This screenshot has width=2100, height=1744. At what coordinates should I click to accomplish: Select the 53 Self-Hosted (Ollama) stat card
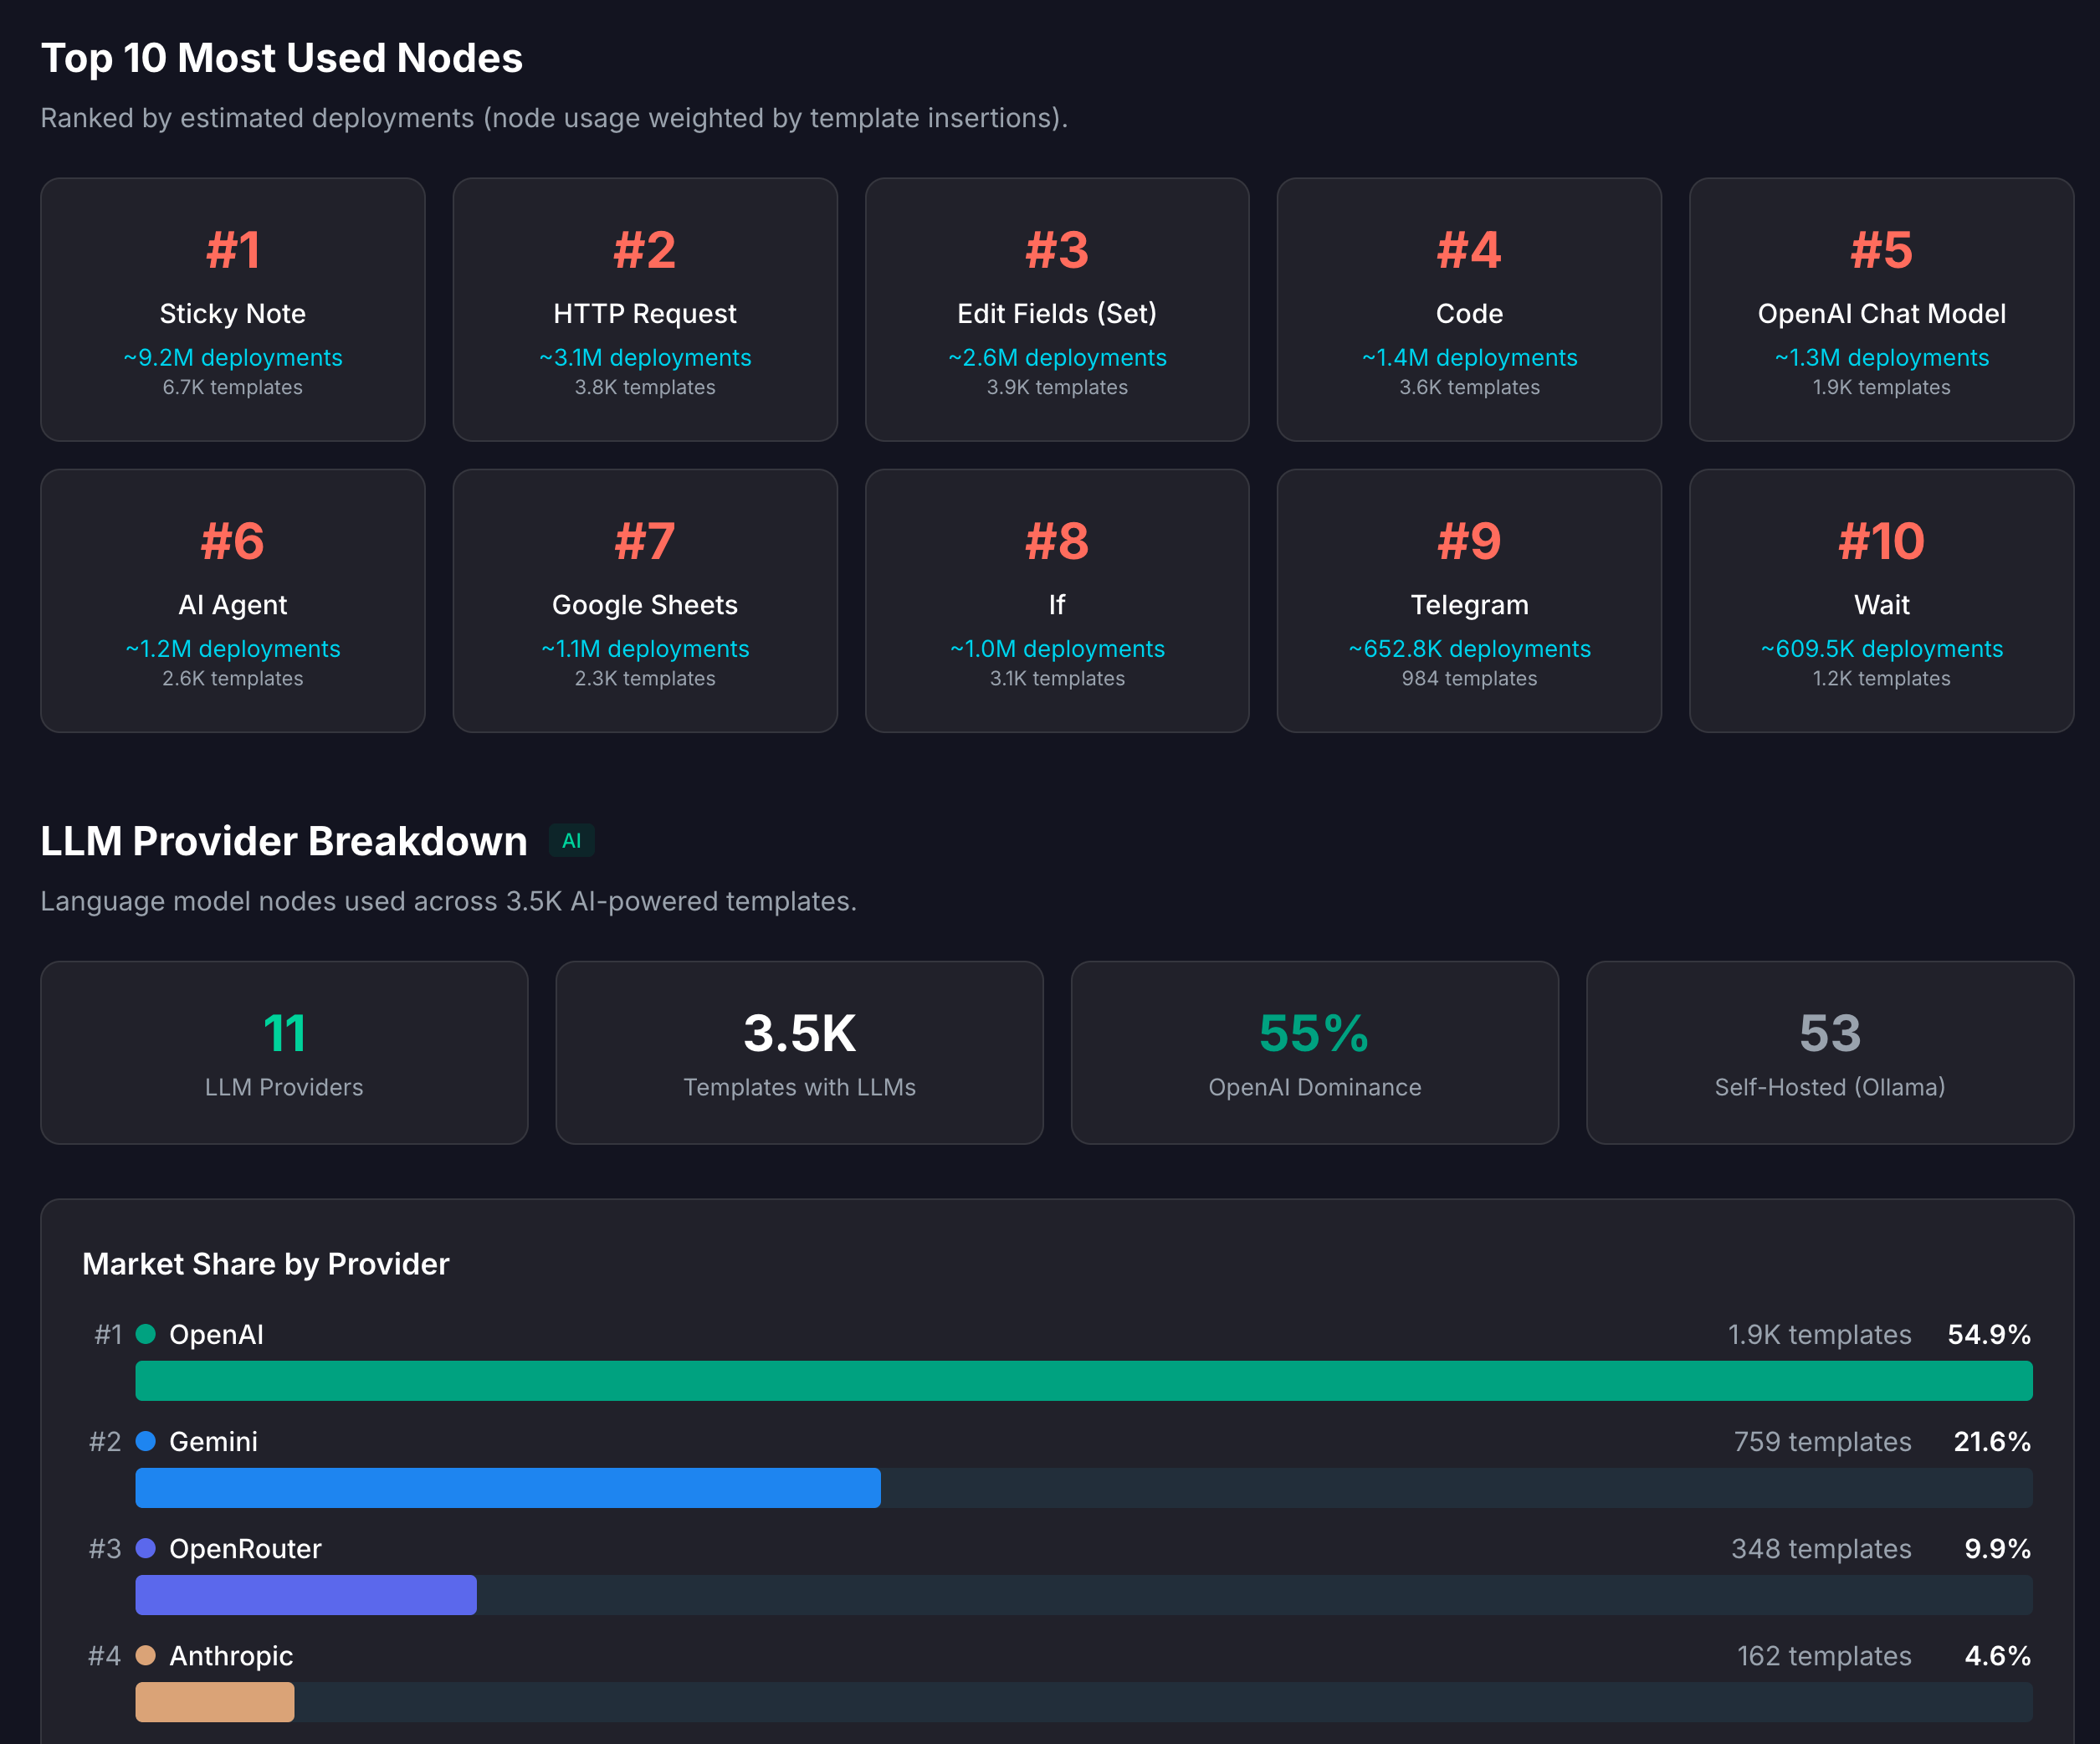coord(1829,1052)
